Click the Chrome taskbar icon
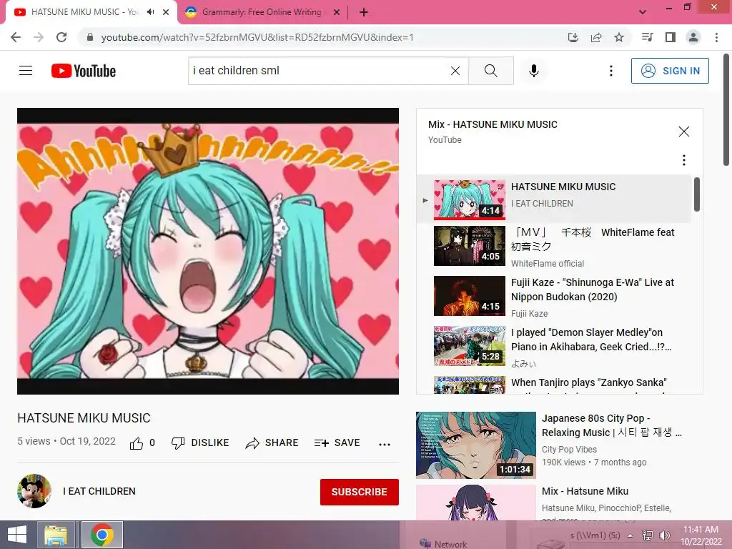The image size is (732, 549). coord(102,535)
